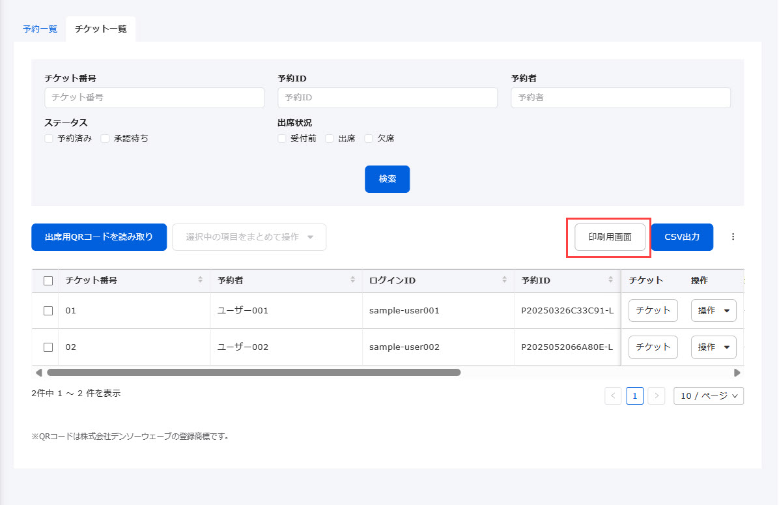This screenshot has height=505, width=779.
Task: Switch to the 予約一覧 tab
Action: point(40,29)
